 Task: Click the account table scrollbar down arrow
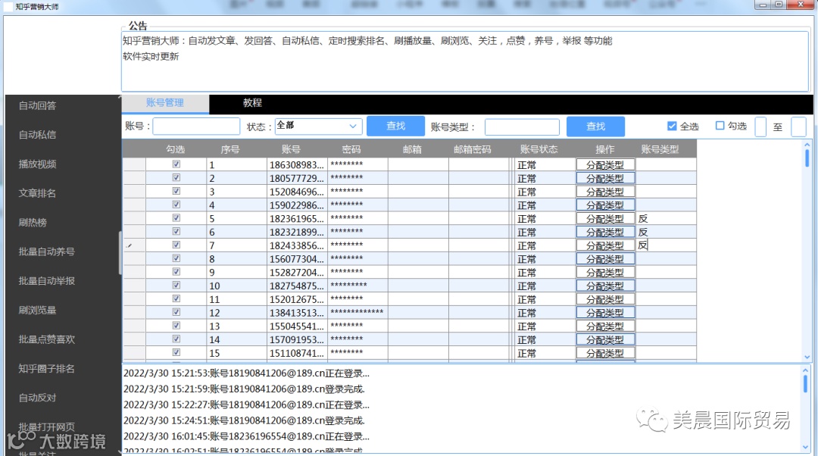pyautogui.click(x=807, y=358)
